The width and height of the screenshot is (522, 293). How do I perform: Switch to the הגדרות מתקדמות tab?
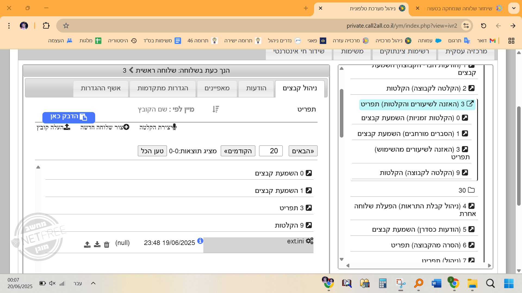click(163, 88)
